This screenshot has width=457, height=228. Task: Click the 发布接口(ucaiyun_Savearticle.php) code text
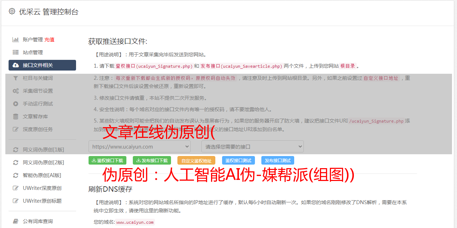tap(241, 66)
